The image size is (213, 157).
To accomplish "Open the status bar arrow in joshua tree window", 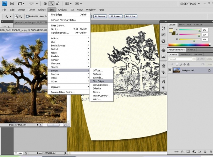I will coord(38,125).
